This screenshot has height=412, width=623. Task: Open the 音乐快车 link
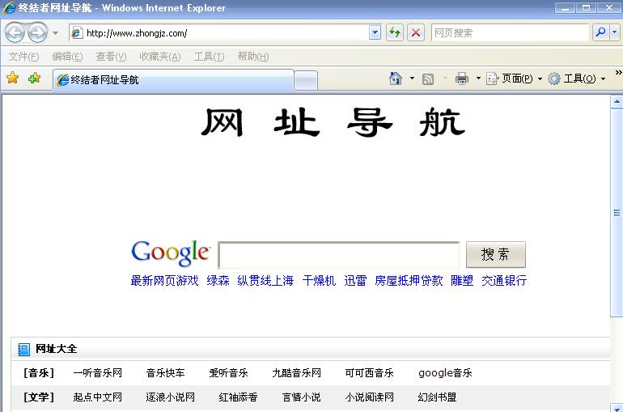(165, 373)
